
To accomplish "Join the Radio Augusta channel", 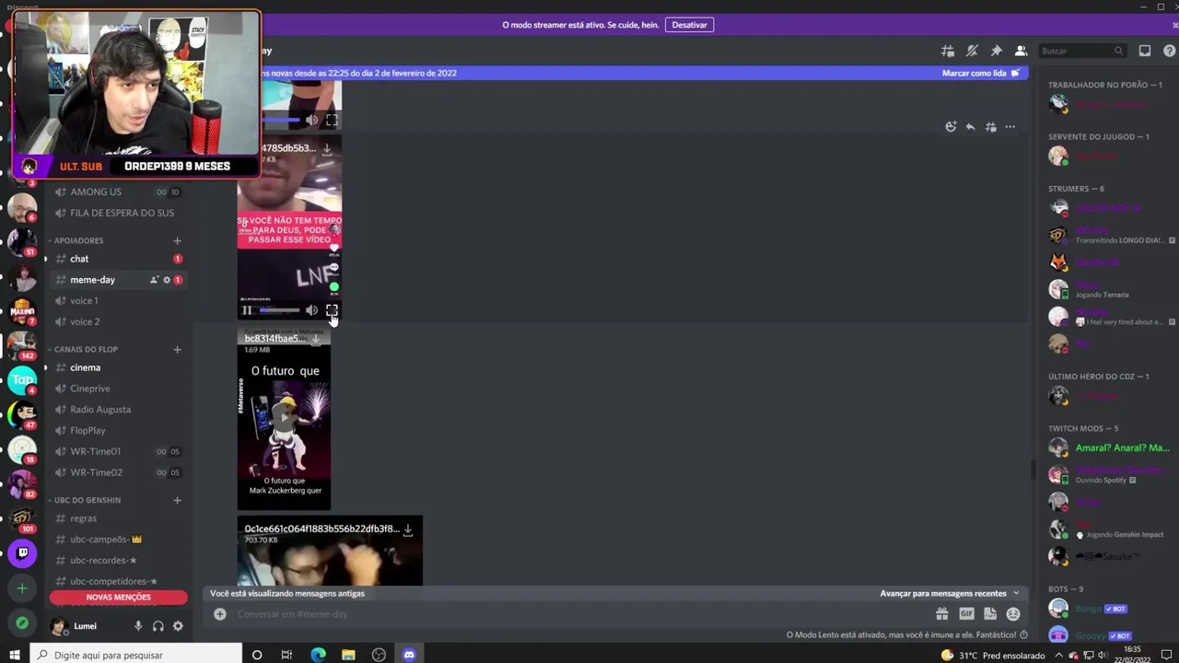I will click(x=120, y=410).
